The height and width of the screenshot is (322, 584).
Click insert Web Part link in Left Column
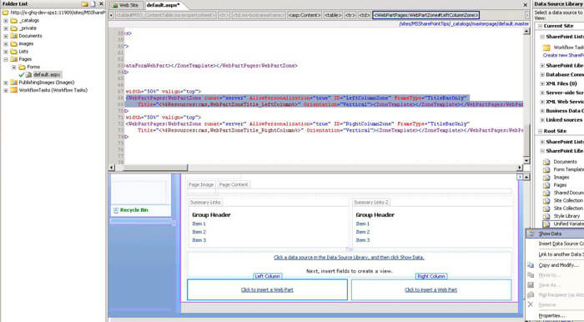267,289
